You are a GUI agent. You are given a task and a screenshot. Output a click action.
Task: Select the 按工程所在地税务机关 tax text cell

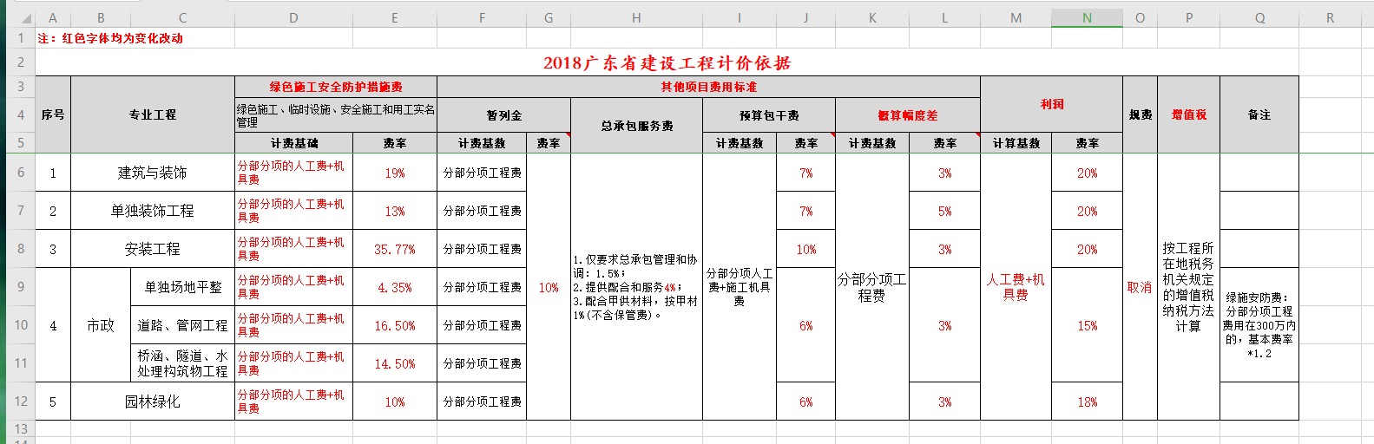pyautogui.click(x=1189, y=287)
